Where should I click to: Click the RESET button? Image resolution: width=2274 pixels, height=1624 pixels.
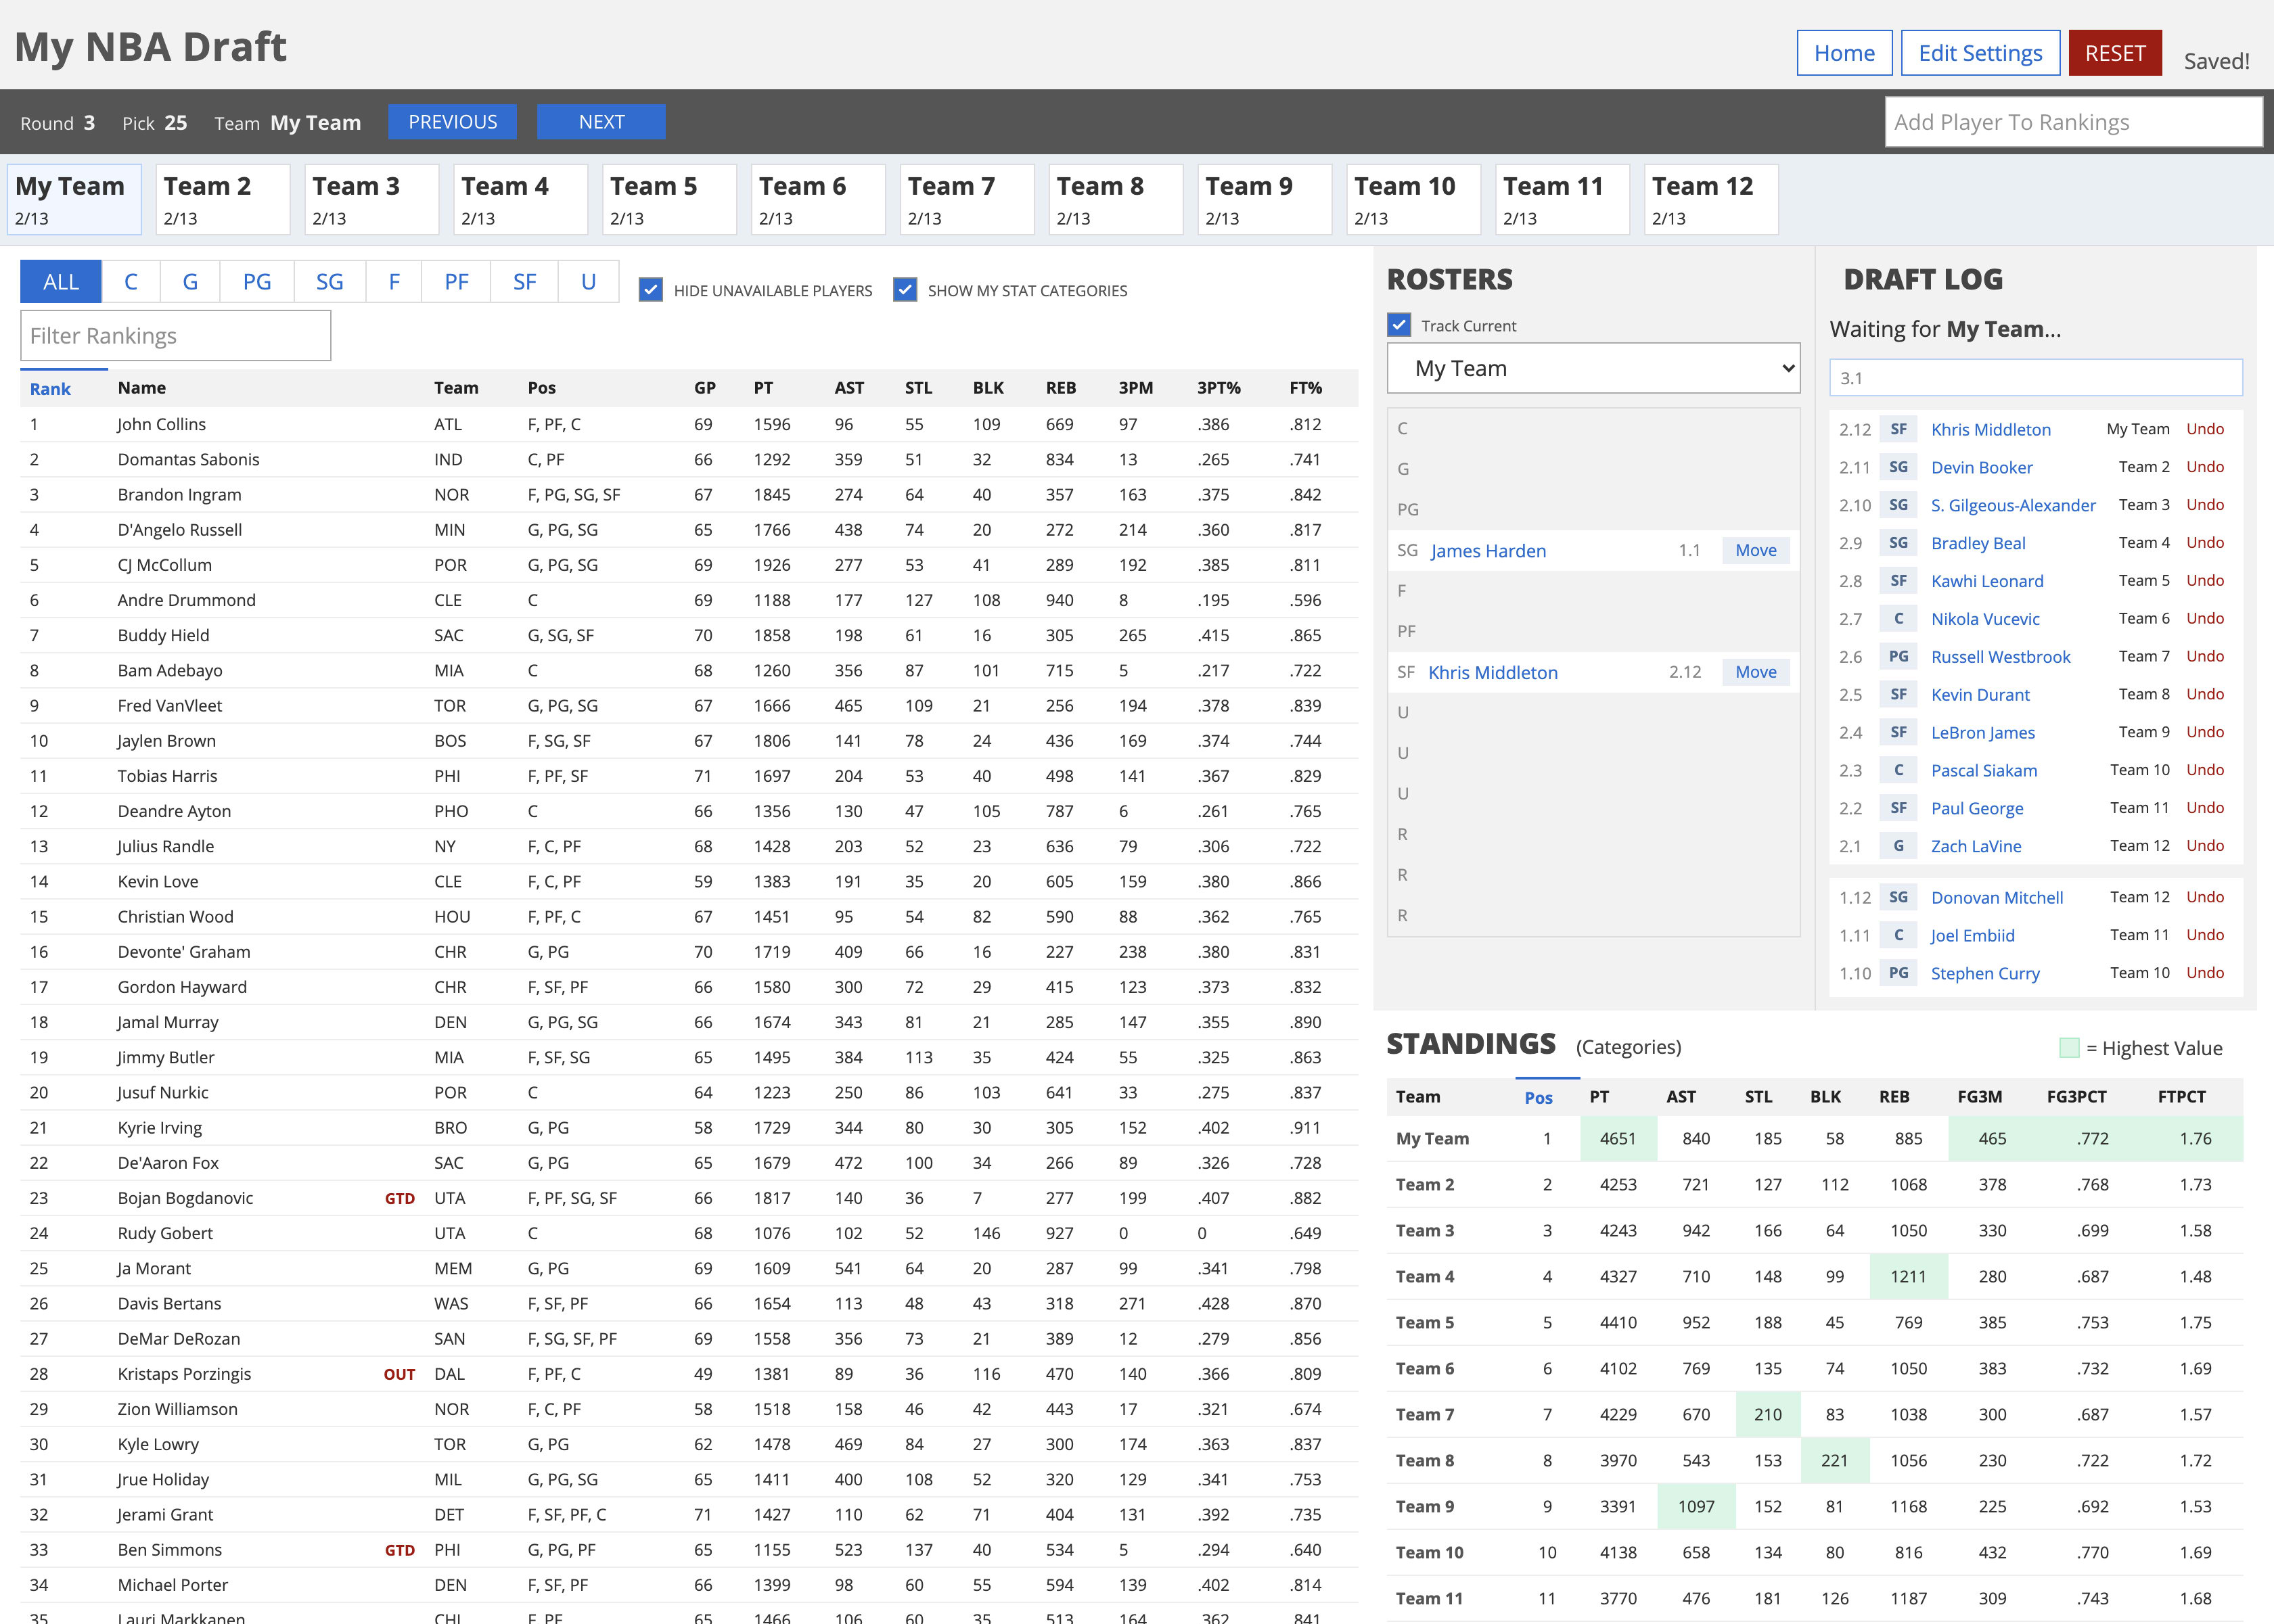(2115, 52)
